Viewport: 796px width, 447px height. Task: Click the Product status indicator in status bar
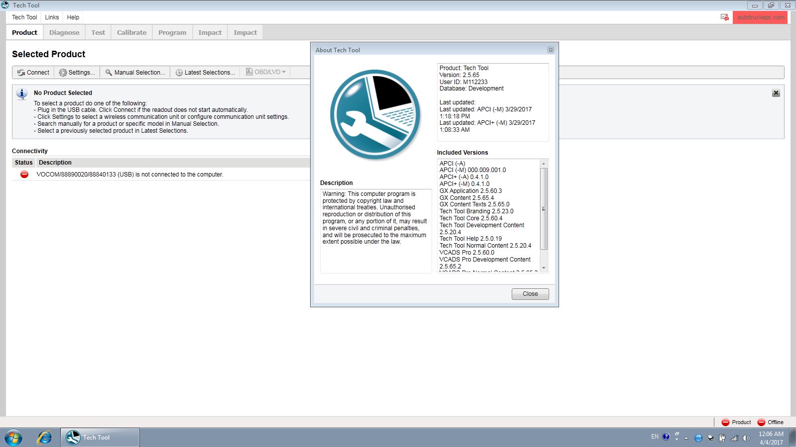[x=736, y=422]
